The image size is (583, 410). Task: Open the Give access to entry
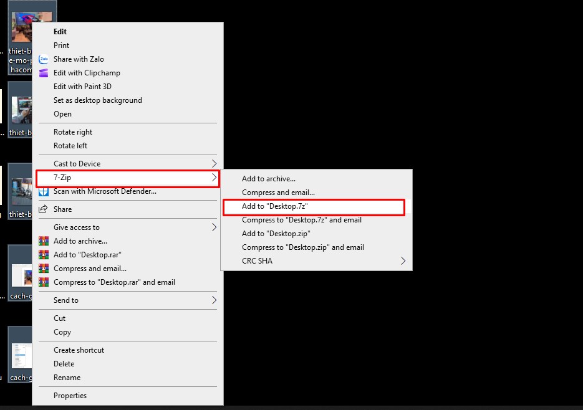128,227
